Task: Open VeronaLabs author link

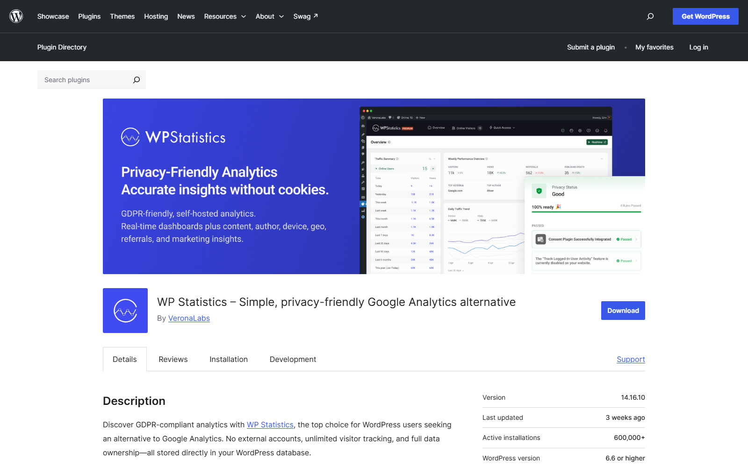Action: click(x=189, y=318)
